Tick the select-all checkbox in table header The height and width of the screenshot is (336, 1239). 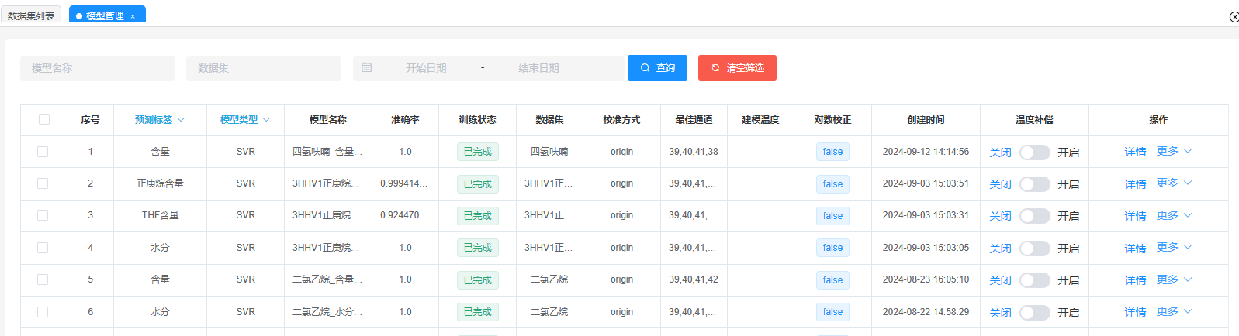44,119
